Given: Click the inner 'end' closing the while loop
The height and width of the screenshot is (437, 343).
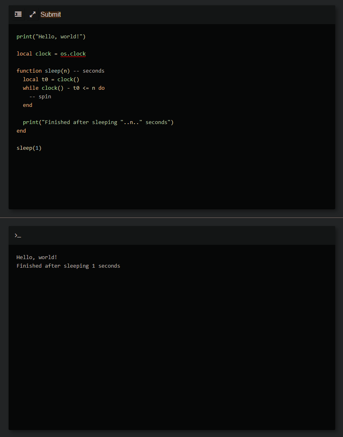Looking at the screenshot, I should tap(28, 105).
